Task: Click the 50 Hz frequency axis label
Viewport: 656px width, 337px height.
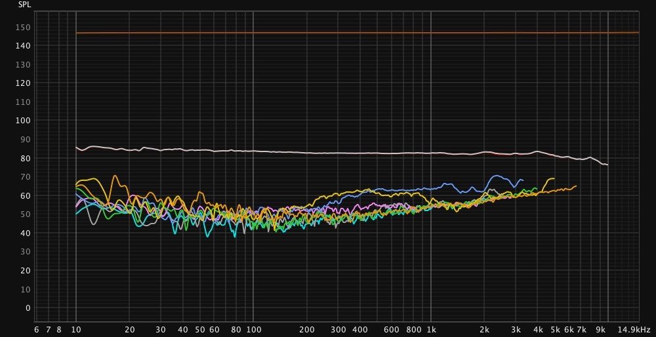Action: (x=200, y=330)
